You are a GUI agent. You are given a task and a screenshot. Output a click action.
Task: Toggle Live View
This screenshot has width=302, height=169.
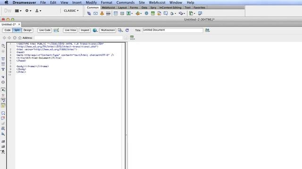point(70,30)
